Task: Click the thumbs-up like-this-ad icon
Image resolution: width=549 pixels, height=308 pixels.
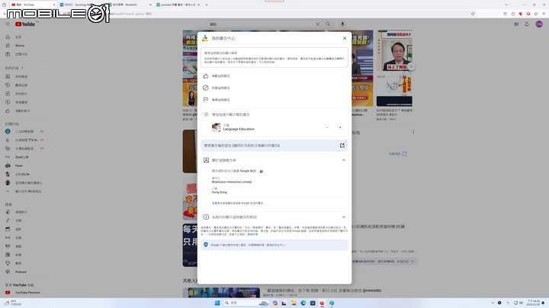Action: tap(206, 76)
